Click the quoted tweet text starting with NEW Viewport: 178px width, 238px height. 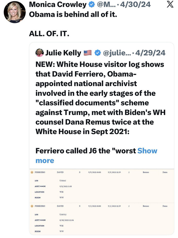[x=100, y=98]
